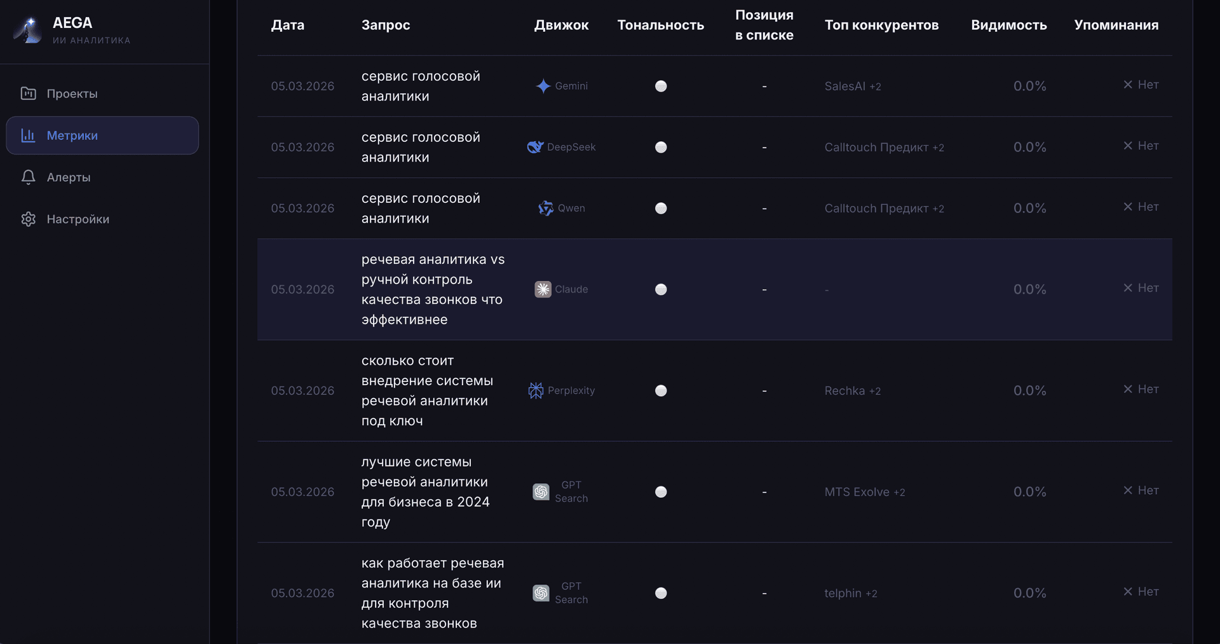Click the Тональность column header
This screenshot has height=644, width=1220.
(x=660, y=25)
